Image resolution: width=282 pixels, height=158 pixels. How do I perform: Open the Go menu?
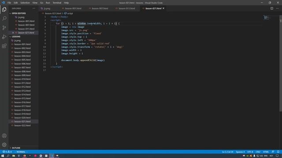coord(41,3)
